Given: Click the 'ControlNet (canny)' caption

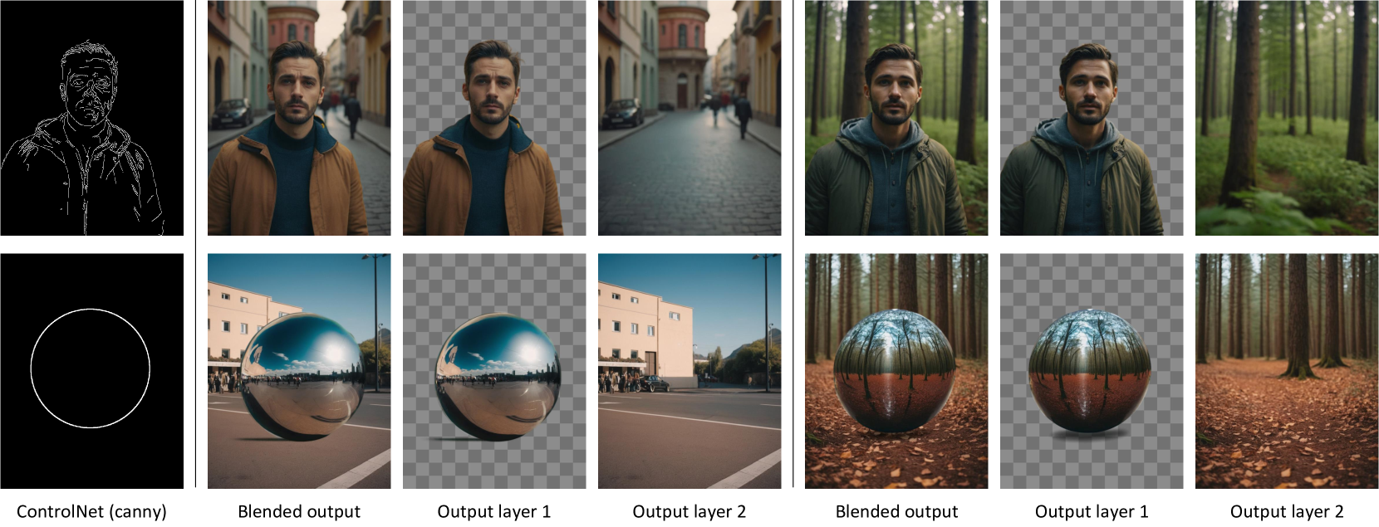Looking at the screenshot, I should 91,512.
